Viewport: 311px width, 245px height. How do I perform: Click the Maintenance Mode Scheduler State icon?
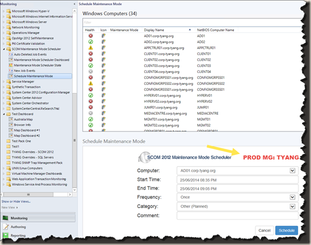click(11, 65)
